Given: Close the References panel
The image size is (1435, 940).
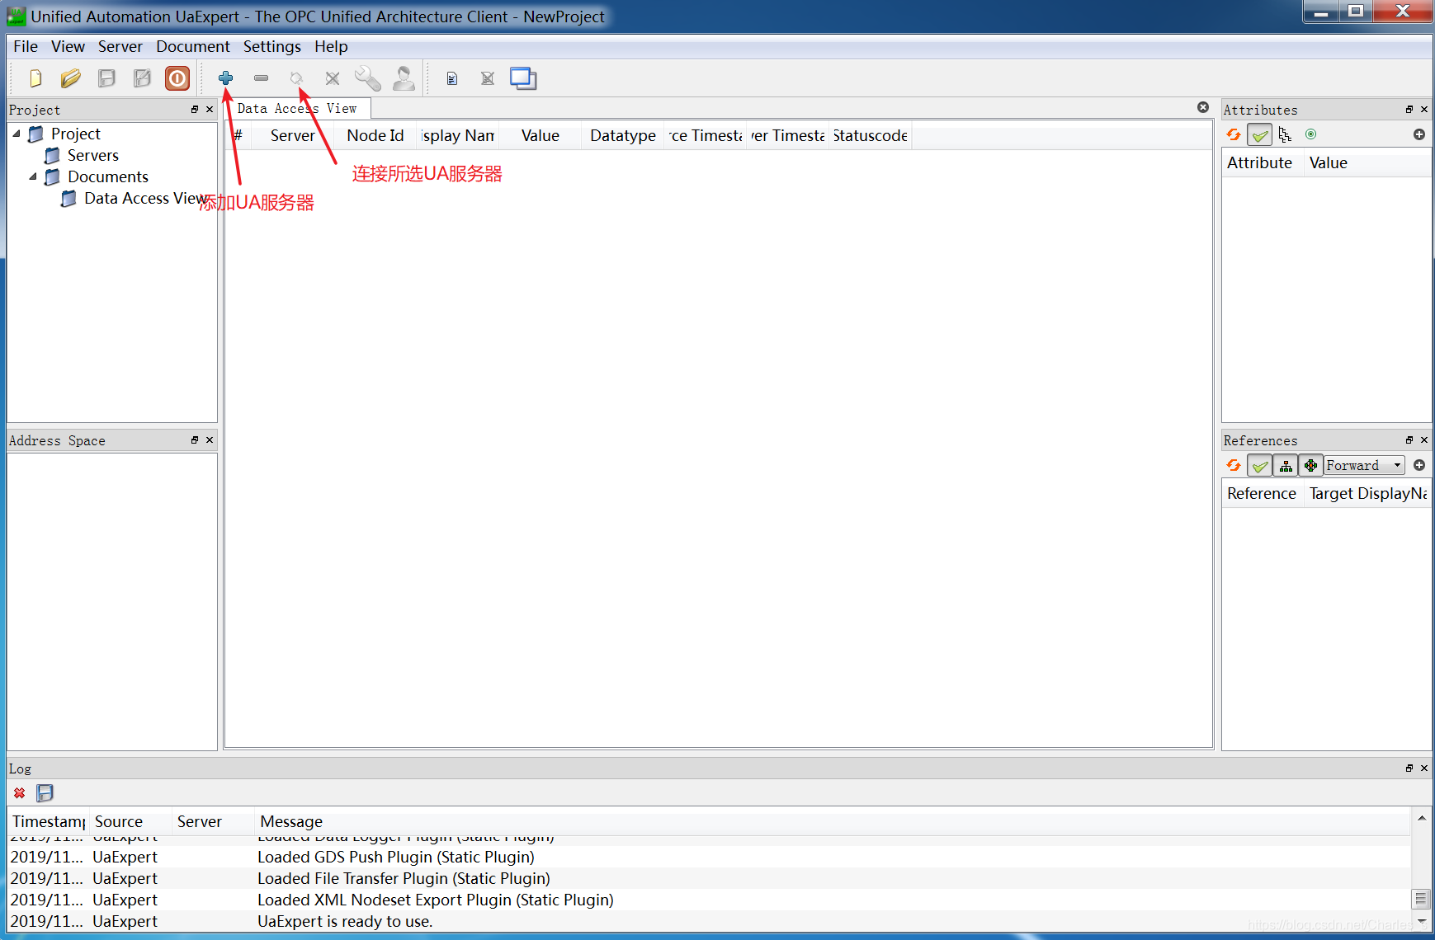Looking at the screenshot, I should tap(1424, 439).
